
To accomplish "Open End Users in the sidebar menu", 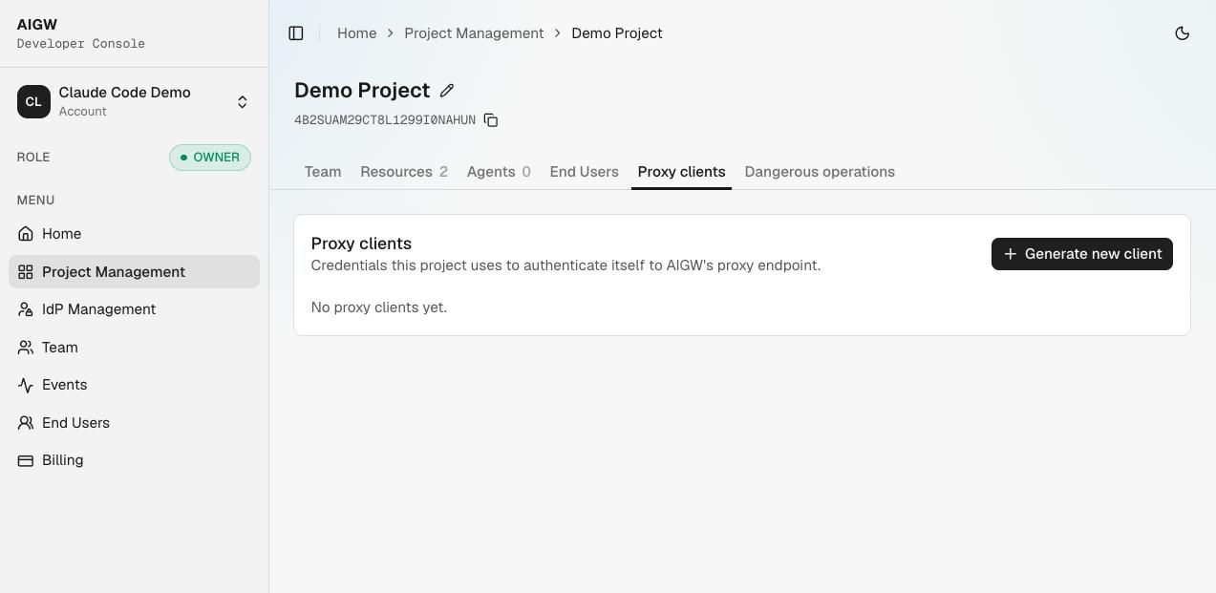I will pos(134,423).
